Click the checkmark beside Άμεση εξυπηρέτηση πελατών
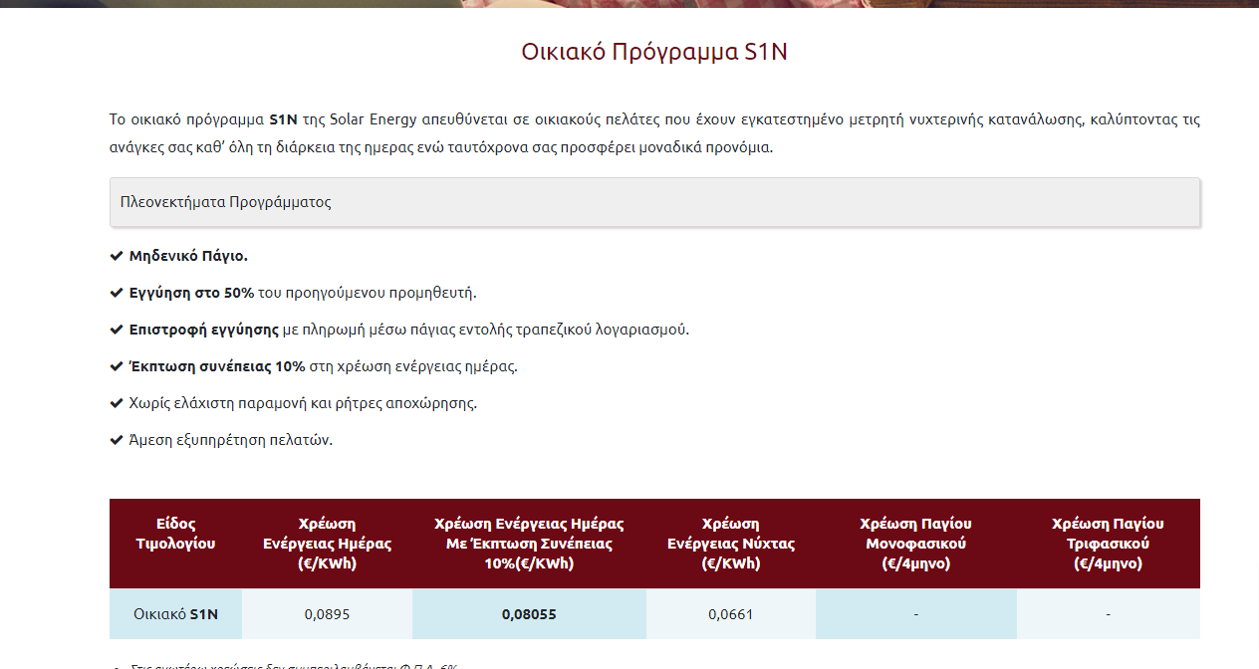The height and width of the screenshot is (669, 1259). [x=117, y=440]
